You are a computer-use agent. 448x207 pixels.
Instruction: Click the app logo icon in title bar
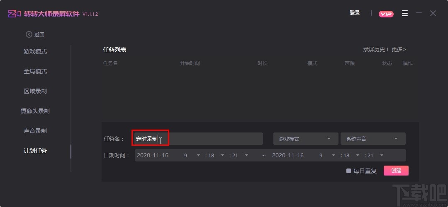pyautogui.click(x=14, y=14)
